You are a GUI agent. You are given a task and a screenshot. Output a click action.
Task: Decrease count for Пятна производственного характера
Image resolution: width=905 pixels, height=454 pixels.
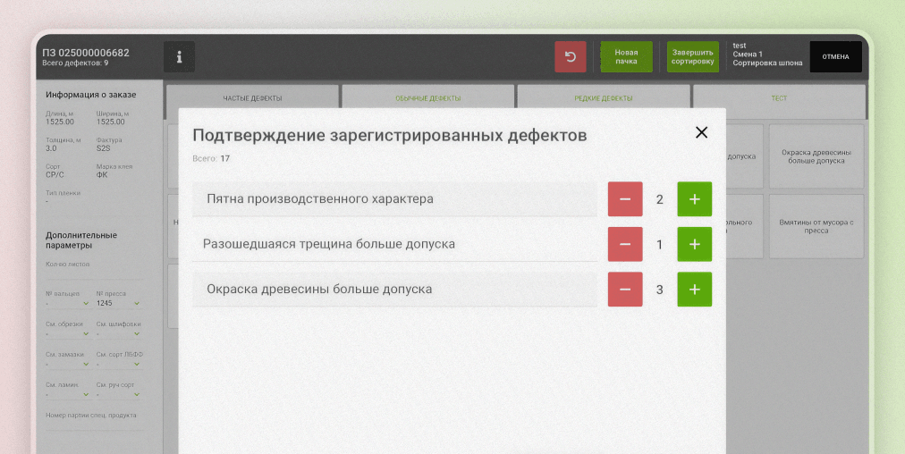[625, 199]
